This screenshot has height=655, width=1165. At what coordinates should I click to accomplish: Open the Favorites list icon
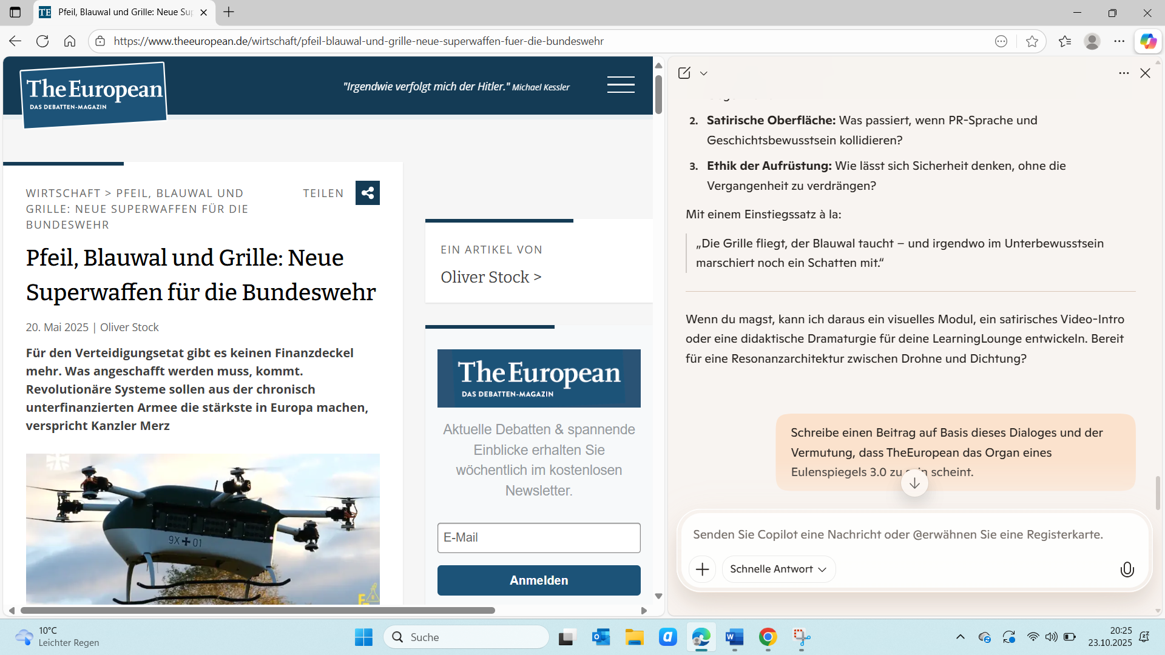tap(1064, 41)
